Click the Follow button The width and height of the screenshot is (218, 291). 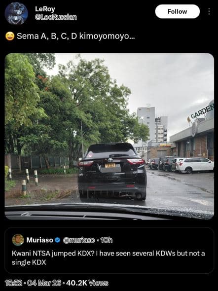(x=178, y=11)
